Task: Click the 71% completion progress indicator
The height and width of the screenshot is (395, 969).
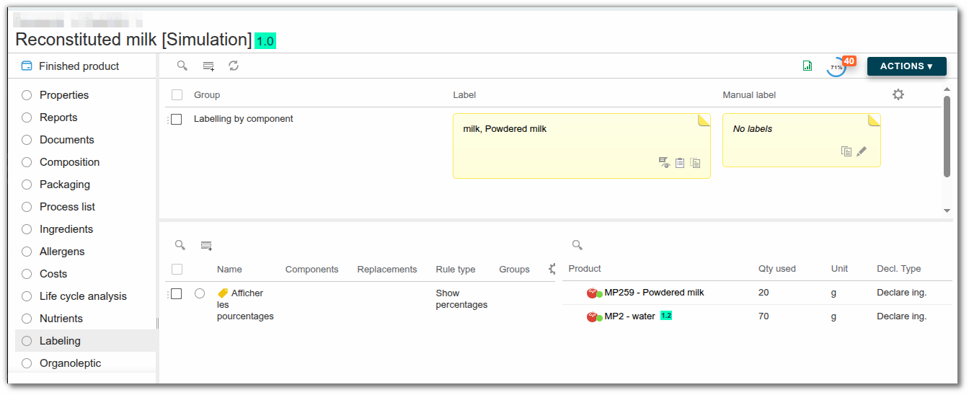Action: coord(836,67)
